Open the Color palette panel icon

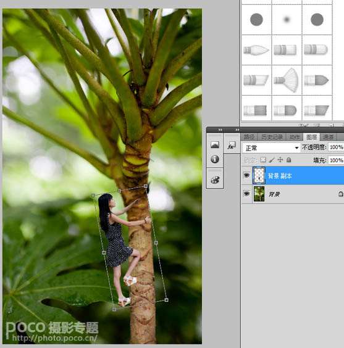point(215,180)
